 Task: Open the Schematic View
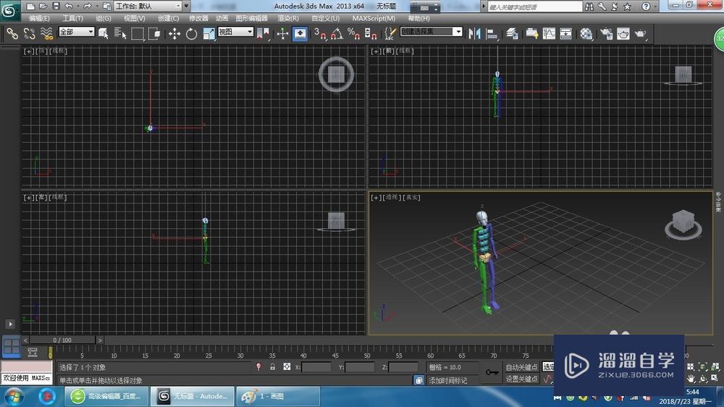pyautogui.click(x=566, y=34)
